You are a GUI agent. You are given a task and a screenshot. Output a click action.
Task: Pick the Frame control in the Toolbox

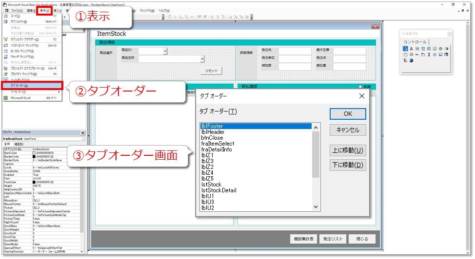(405, 55)
